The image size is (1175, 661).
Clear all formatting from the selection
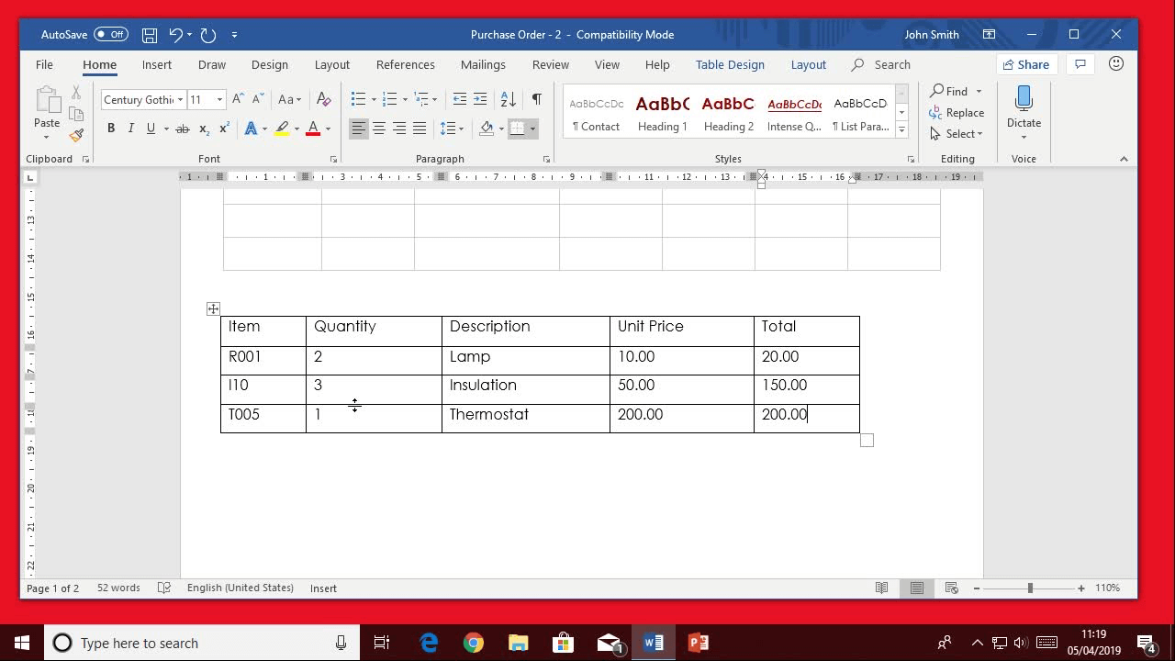coord(323,99)
